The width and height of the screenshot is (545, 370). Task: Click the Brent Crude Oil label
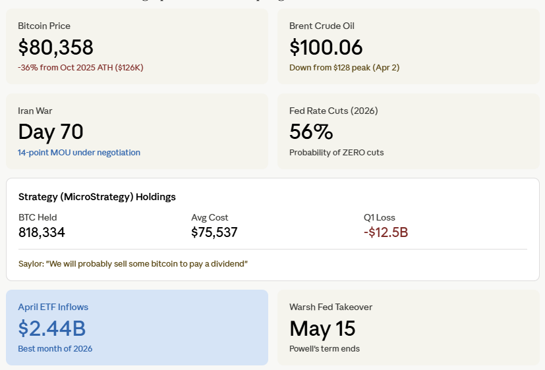[x=322, y=26]
